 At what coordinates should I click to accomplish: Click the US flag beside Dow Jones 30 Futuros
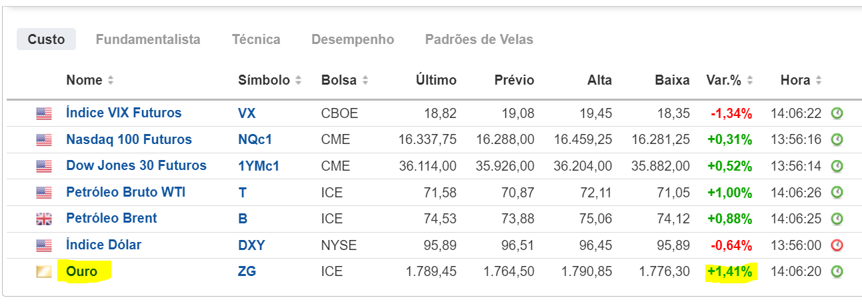click(x=44, y=166)
